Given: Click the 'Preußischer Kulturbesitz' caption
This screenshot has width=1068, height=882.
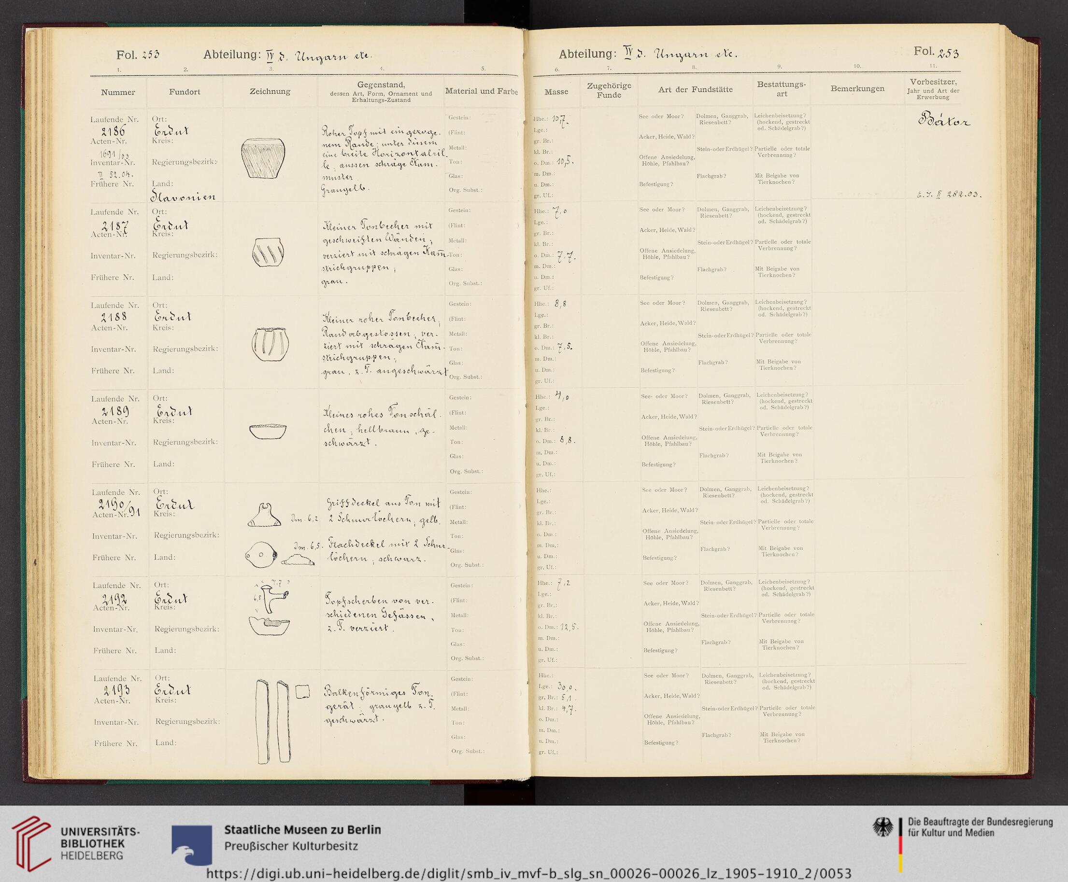Looking at the screenshot, I should click(291, 847).
